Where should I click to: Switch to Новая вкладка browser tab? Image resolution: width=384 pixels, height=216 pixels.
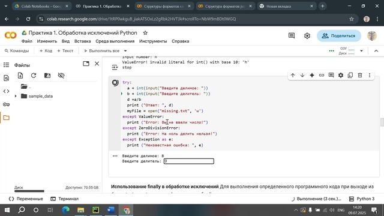coord(286,7)
